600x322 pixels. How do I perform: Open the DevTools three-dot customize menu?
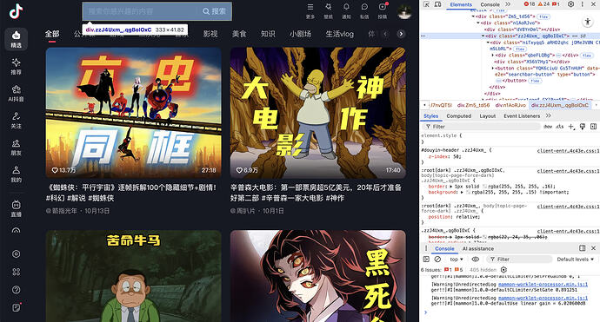point(583,4)
